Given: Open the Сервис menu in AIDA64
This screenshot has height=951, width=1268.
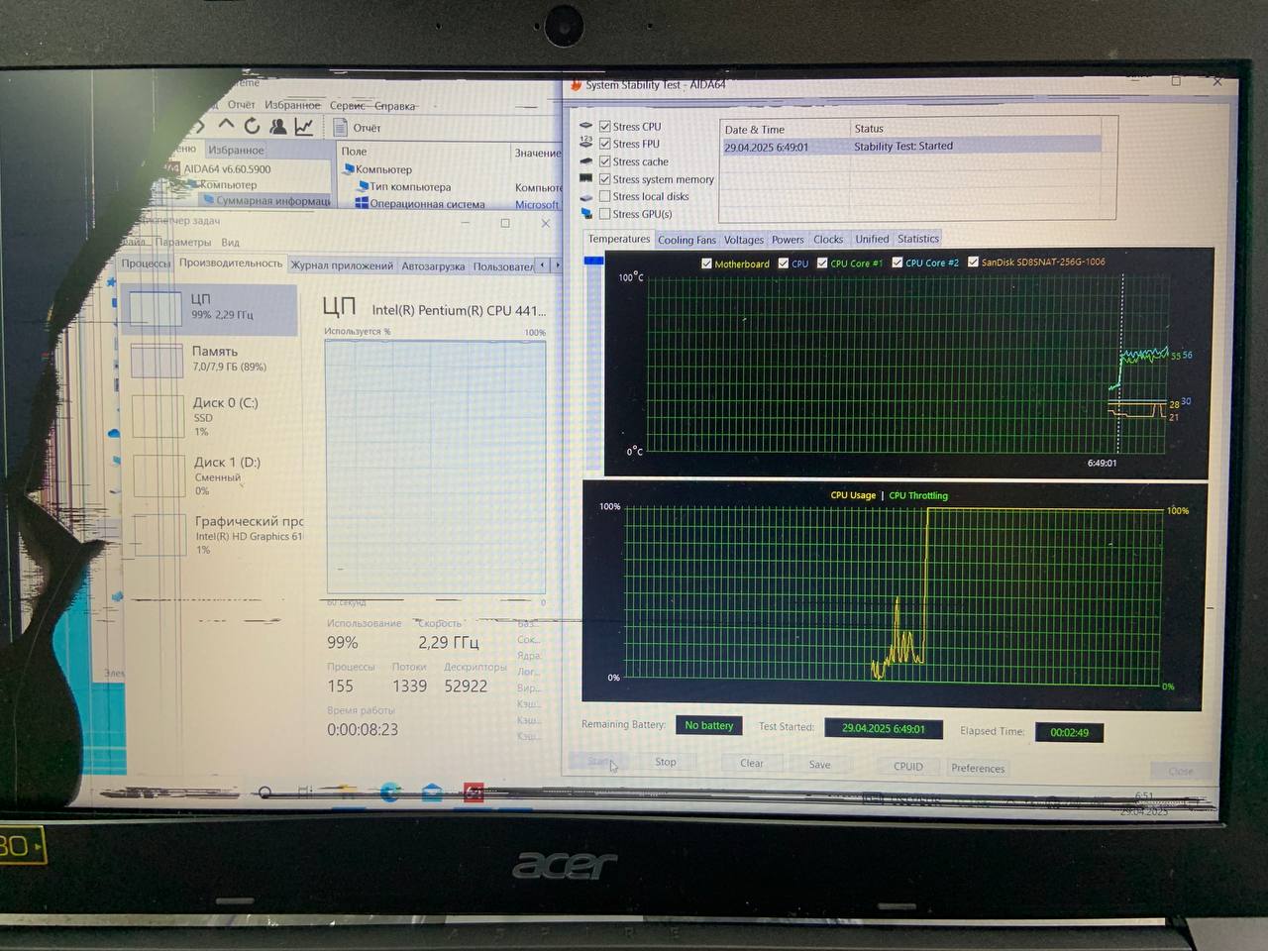Looking at the screenshot, I should [347, 105].
